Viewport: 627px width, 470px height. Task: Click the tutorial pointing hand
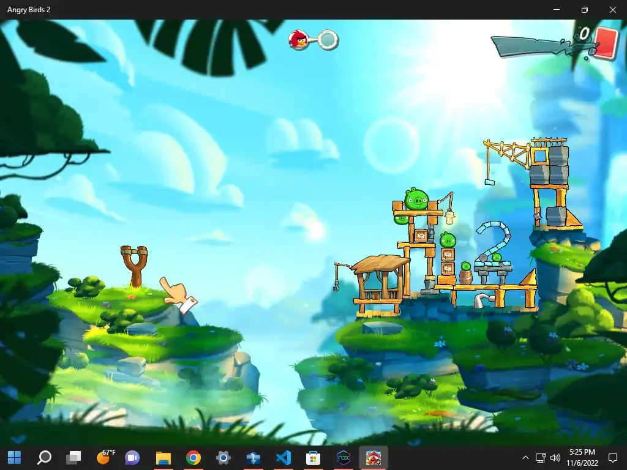178,295
